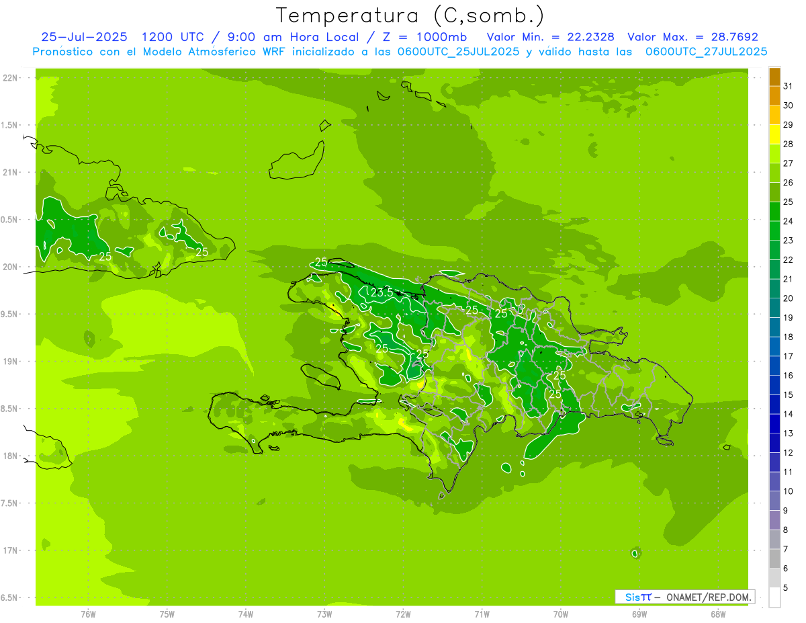
Task: Click the '71W' longitude axis label
Action: [x=482, y=614]
